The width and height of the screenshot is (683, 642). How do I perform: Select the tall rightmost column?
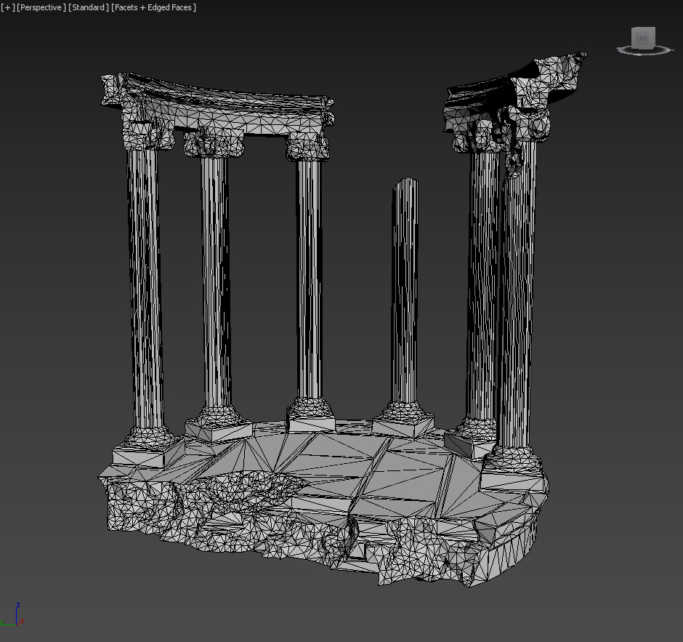(516, 291)
